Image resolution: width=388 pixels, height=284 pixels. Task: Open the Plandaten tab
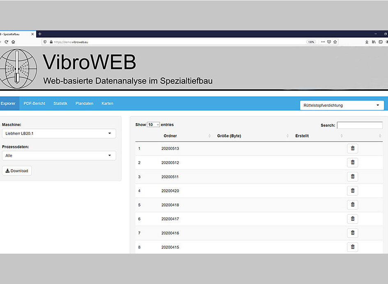85,103
